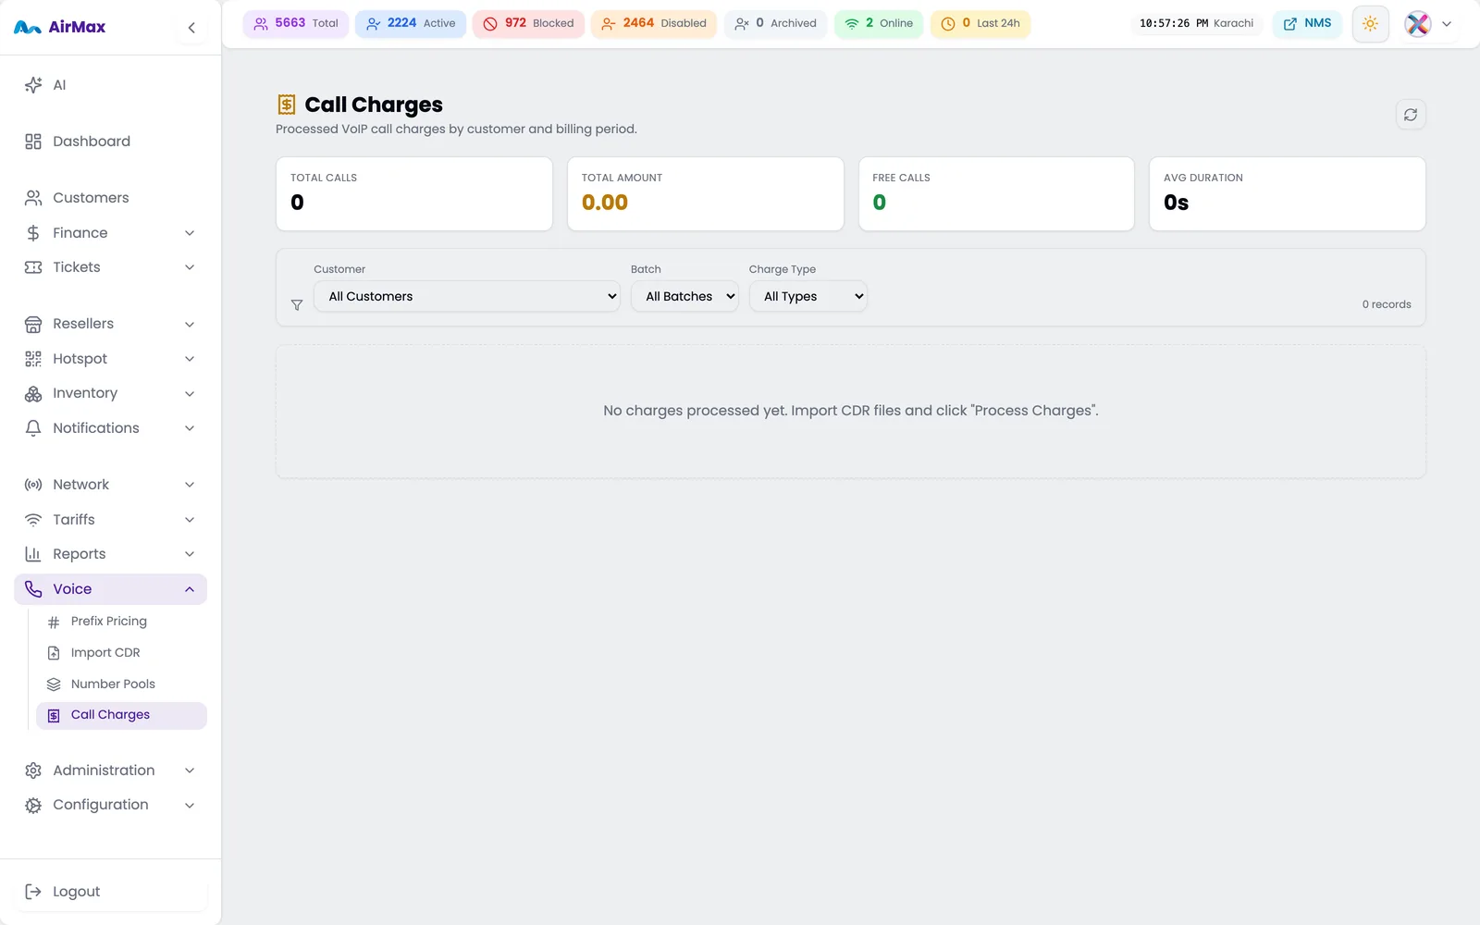Viewport: 1480px width, 925px height.
Task: Click the 5663 Total customers badge
Action: point(296,23)
